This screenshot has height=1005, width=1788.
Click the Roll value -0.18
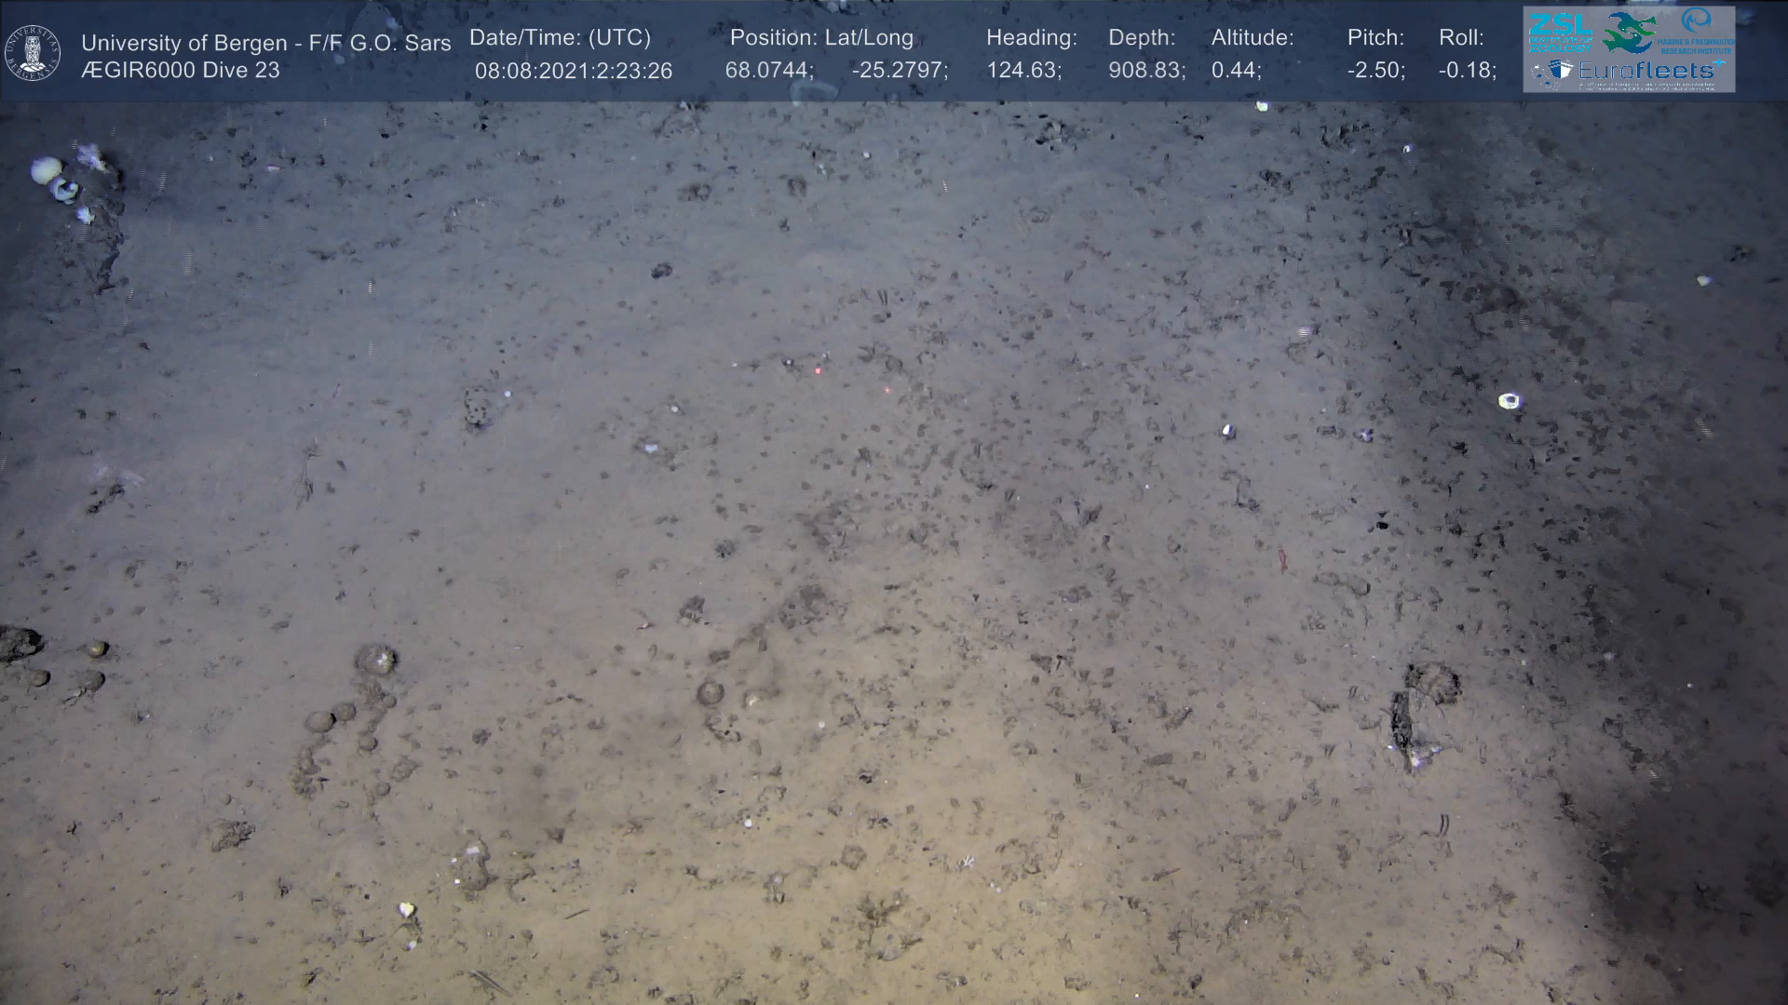[x=1467, y=71]
